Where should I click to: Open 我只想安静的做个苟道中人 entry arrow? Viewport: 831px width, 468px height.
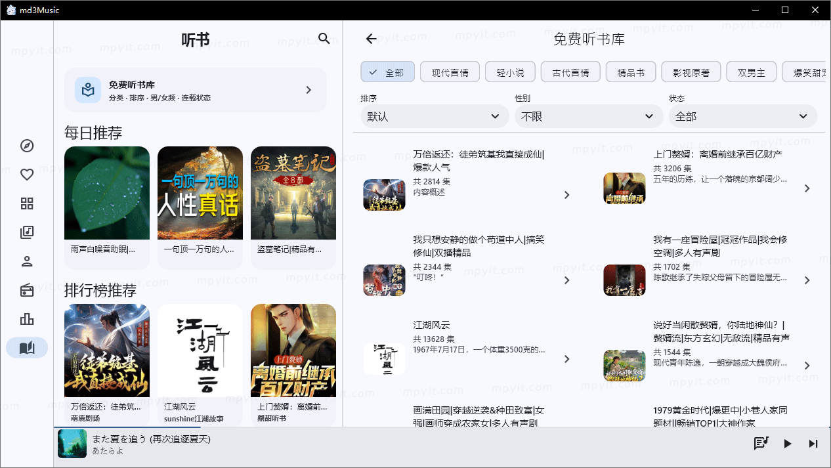[567, 280]
